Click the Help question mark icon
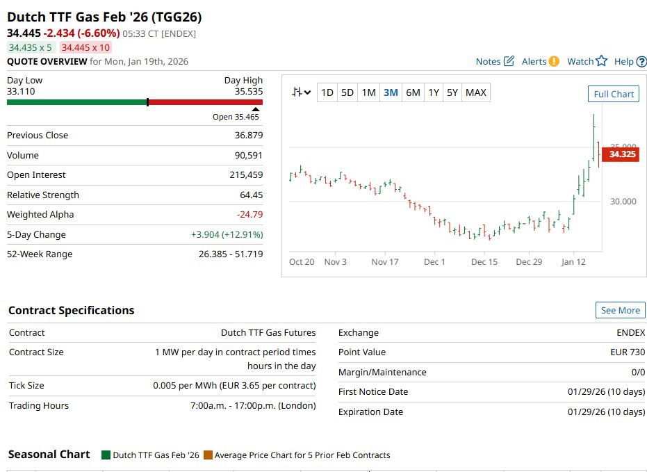This screenshot has height=472, width=647. point(641,61)
